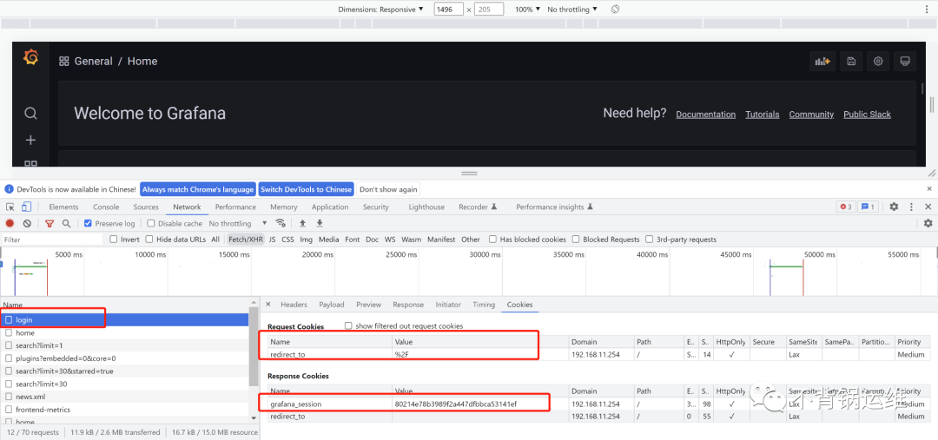
Task: Open the Payload tab
Action: (x=332, y=305)
